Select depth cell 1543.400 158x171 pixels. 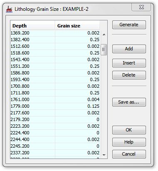click(x=33, y=59)
